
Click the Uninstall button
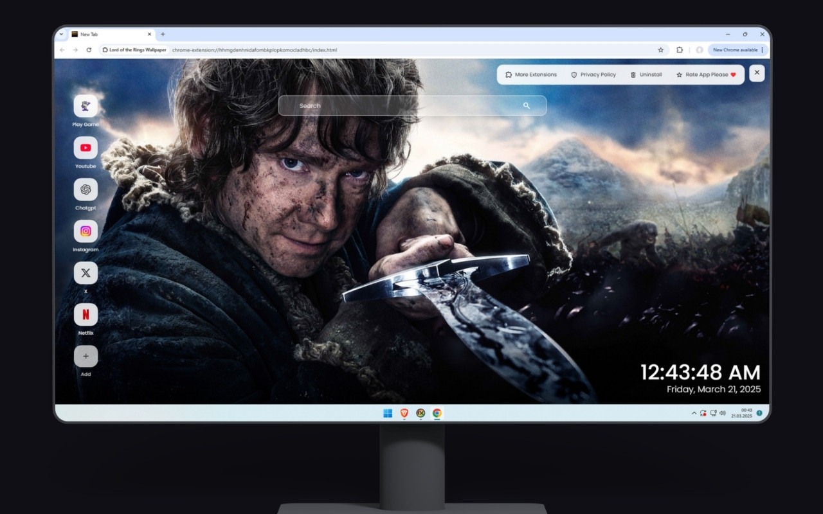[x=646, y=75]
